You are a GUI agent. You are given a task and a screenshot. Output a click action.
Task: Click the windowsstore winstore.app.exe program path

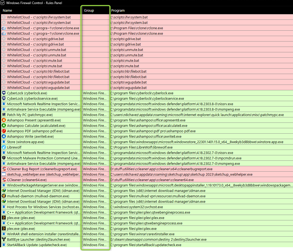197,142
